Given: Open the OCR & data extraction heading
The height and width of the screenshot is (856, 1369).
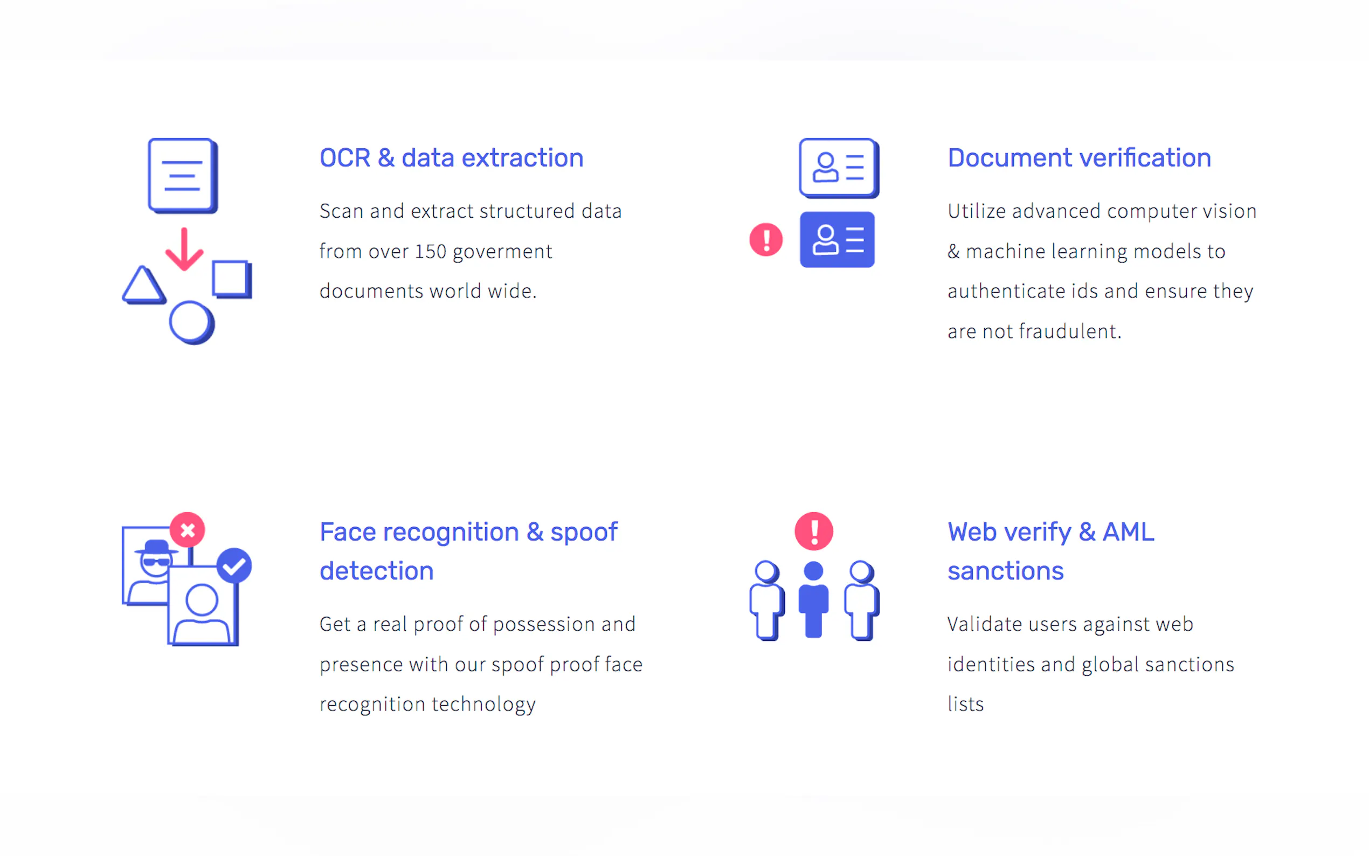Looking at the screenshot, I should (451, 158).
